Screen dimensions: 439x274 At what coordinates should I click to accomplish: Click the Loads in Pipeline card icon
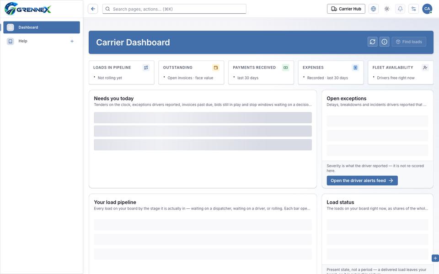tap(146, 68)
